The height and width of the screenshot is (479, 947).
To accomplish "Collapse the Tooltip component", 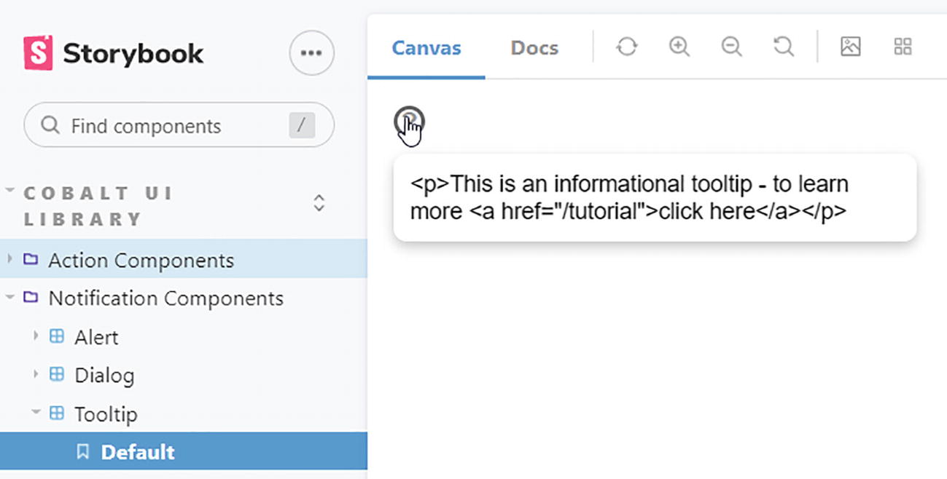I will pos(106,414).
